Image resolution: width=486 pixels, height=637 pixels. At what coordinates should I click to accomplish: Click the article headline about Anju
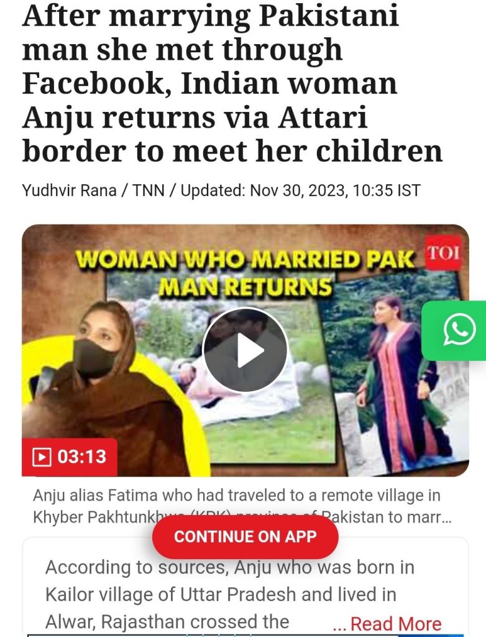click(x=232, y=83)
